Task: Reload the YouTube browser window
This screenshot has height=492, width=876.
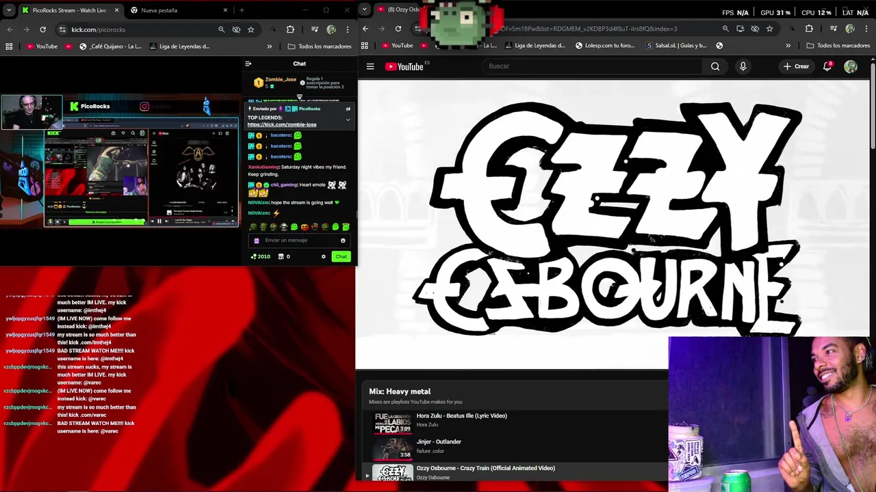Action: click(398, 29)
